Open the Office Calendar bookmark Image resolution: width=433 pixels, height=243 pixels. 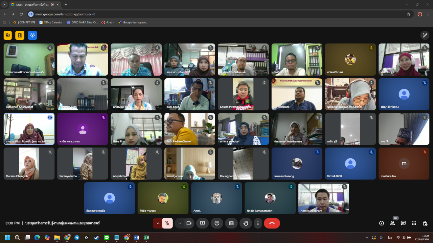51,23
